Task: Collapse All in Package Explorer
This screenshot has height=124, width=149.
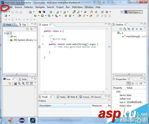Action: pos(27,29)
